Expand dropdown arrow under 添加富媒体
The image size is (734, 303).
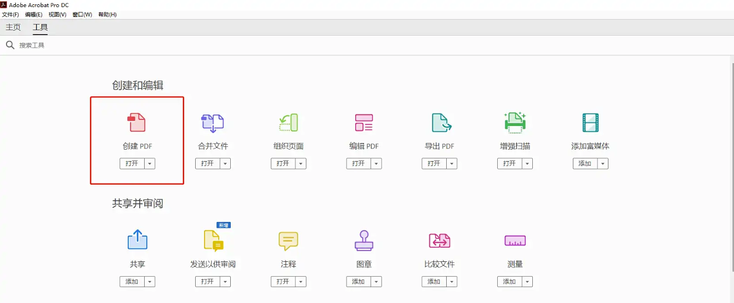(603, 164)
